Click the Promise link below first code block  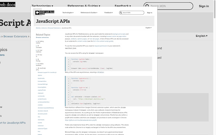[x=101, y=72]
